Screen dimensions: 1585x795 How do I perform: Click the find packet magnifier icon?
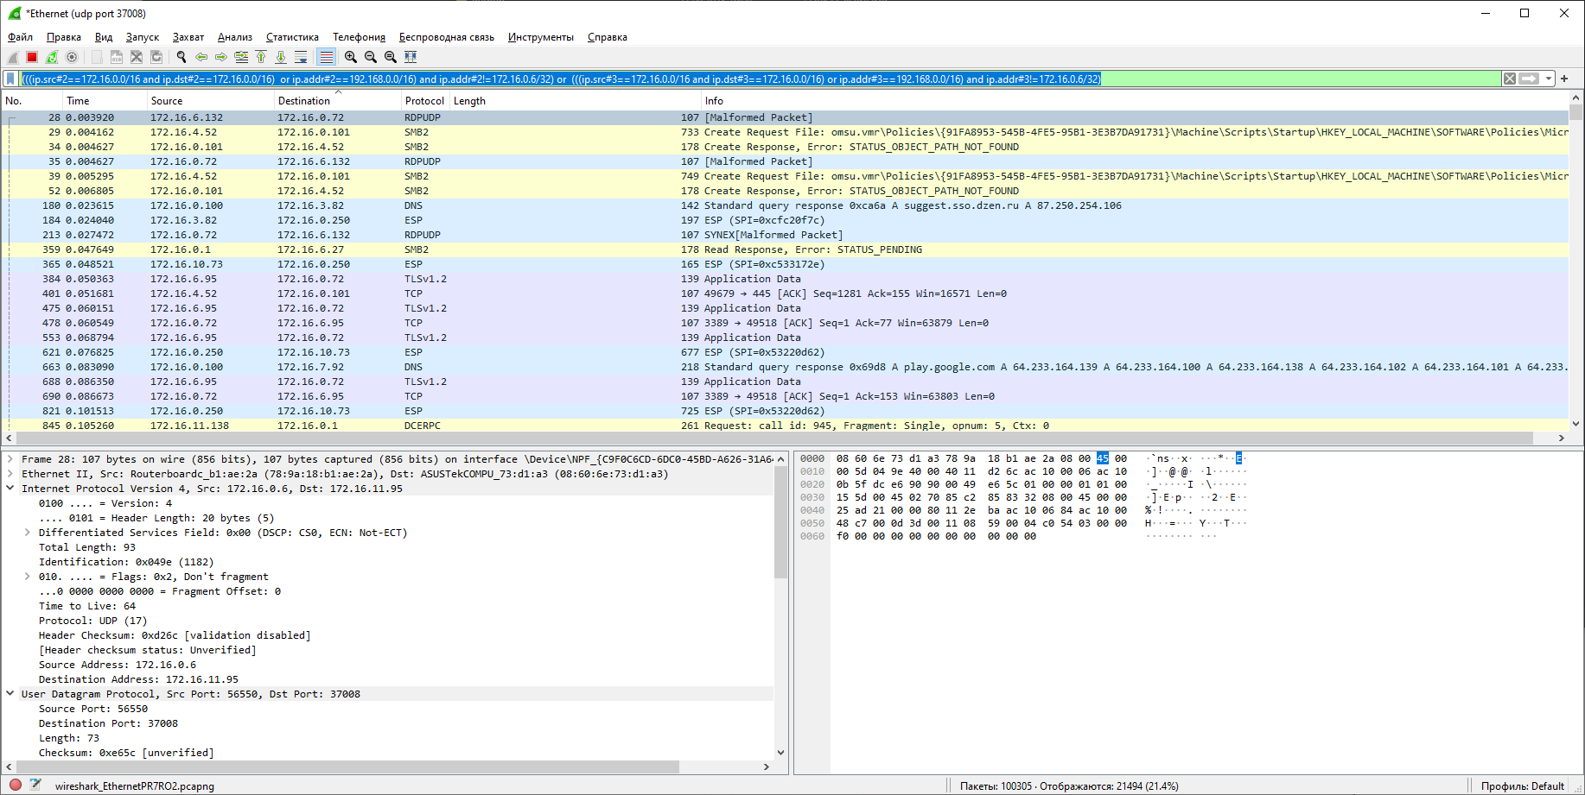coord(181,57)
